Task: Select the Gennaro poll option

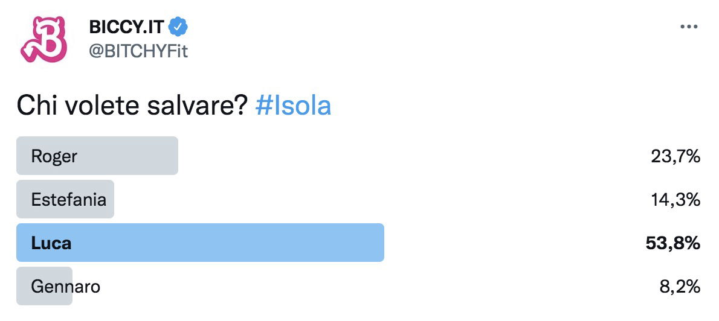Action: point(358,286)
